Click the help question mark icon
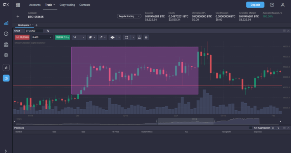Viewport: 291px width, 153px height. pyautogui.click(x=272, y=5)
